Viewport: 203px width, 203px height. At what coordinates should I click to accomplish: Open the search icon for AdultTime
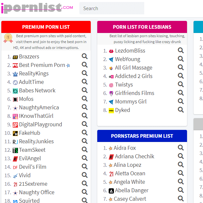[85, 82]
